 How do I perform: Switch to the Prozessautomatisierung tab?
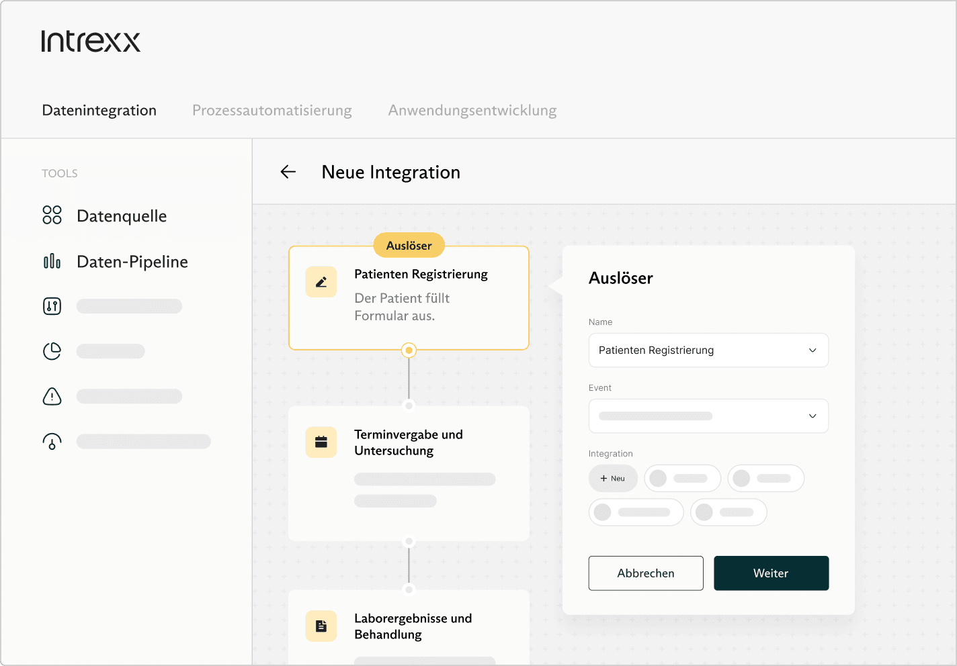click(x=272, y=110)
